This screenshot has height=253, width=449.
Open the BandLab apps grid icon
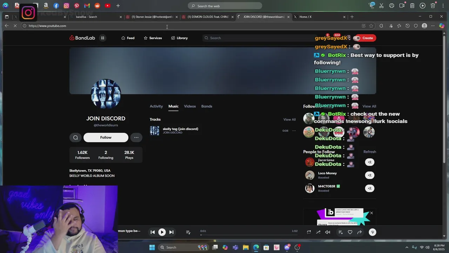[x=102, y=38]
